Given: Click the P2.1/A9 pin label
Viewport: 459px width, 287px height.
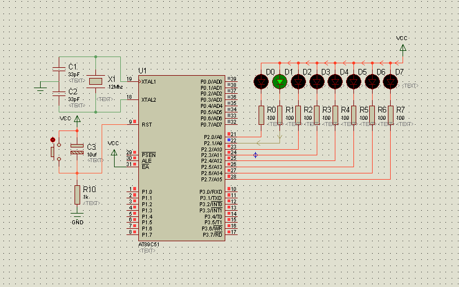Looking at the screenshot, I should (x=213, y=143).
